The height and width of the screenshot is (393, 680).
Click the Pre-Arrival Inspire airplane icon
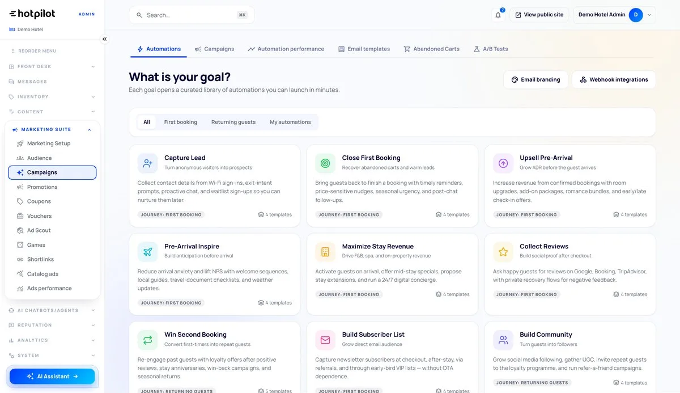click(x=148, y=251)
